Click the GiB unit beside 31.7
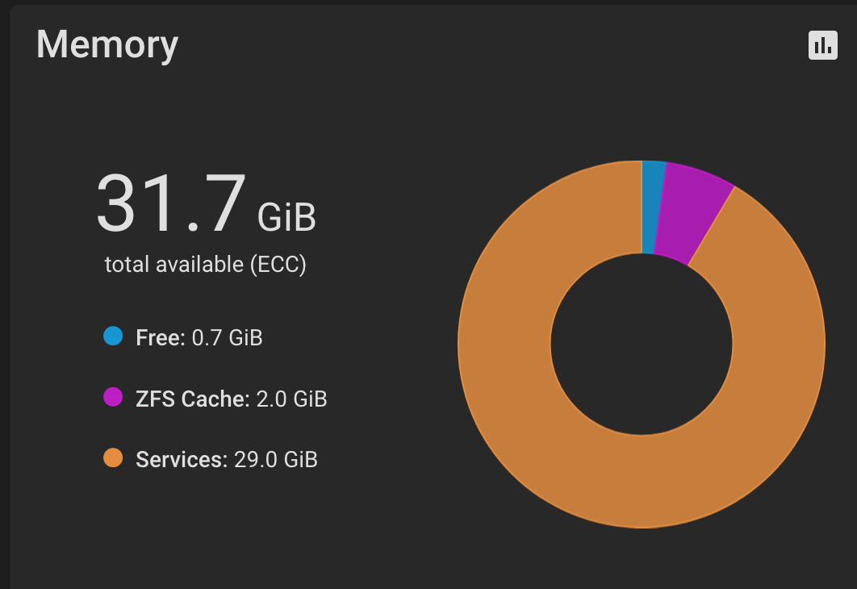Image resolution: width=857 pixels, height=589 pixels. (x=286, y=218)
